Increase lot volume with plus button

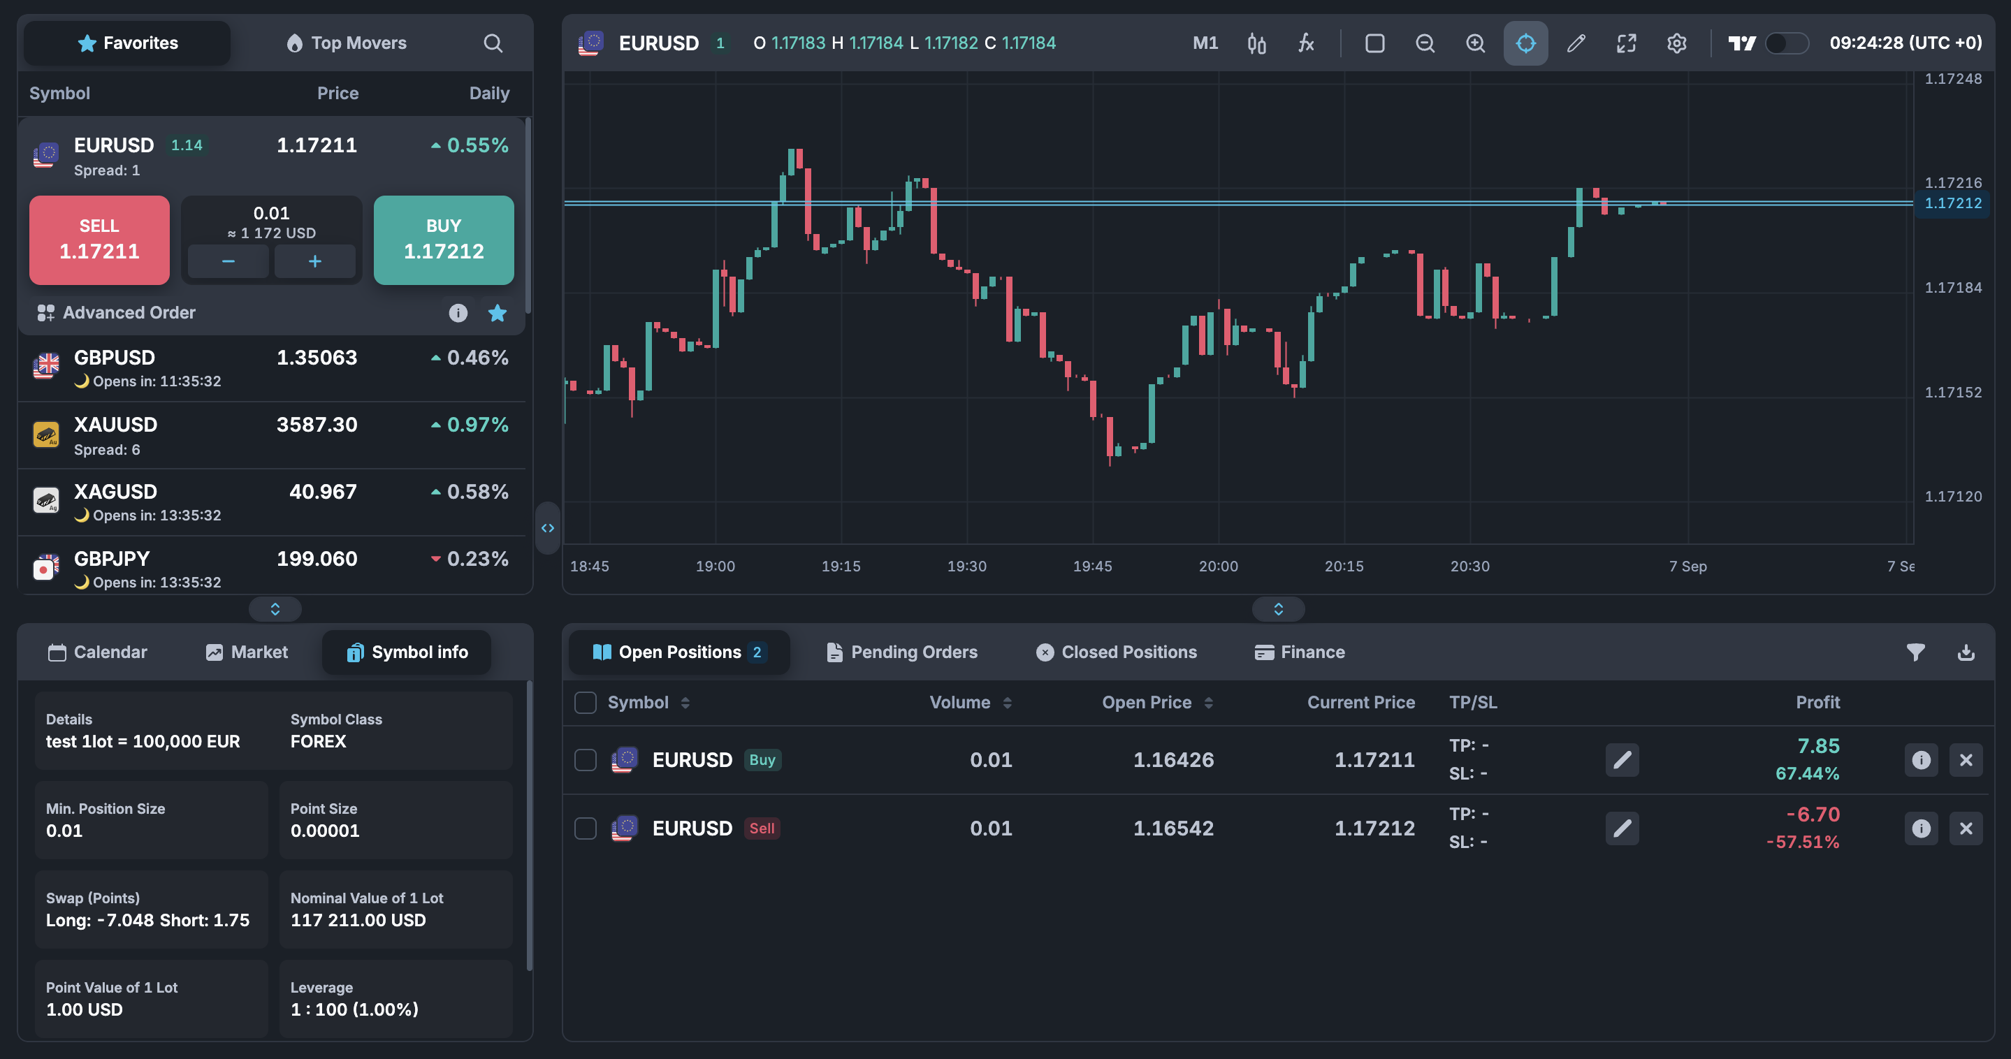pos(314,261)
